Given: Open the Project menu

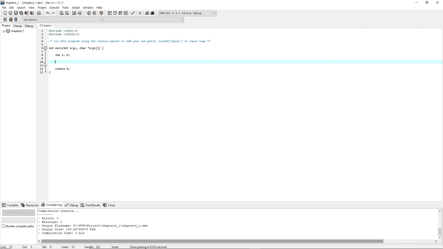Looking at the screenshot, I should (x=42, y=8).
